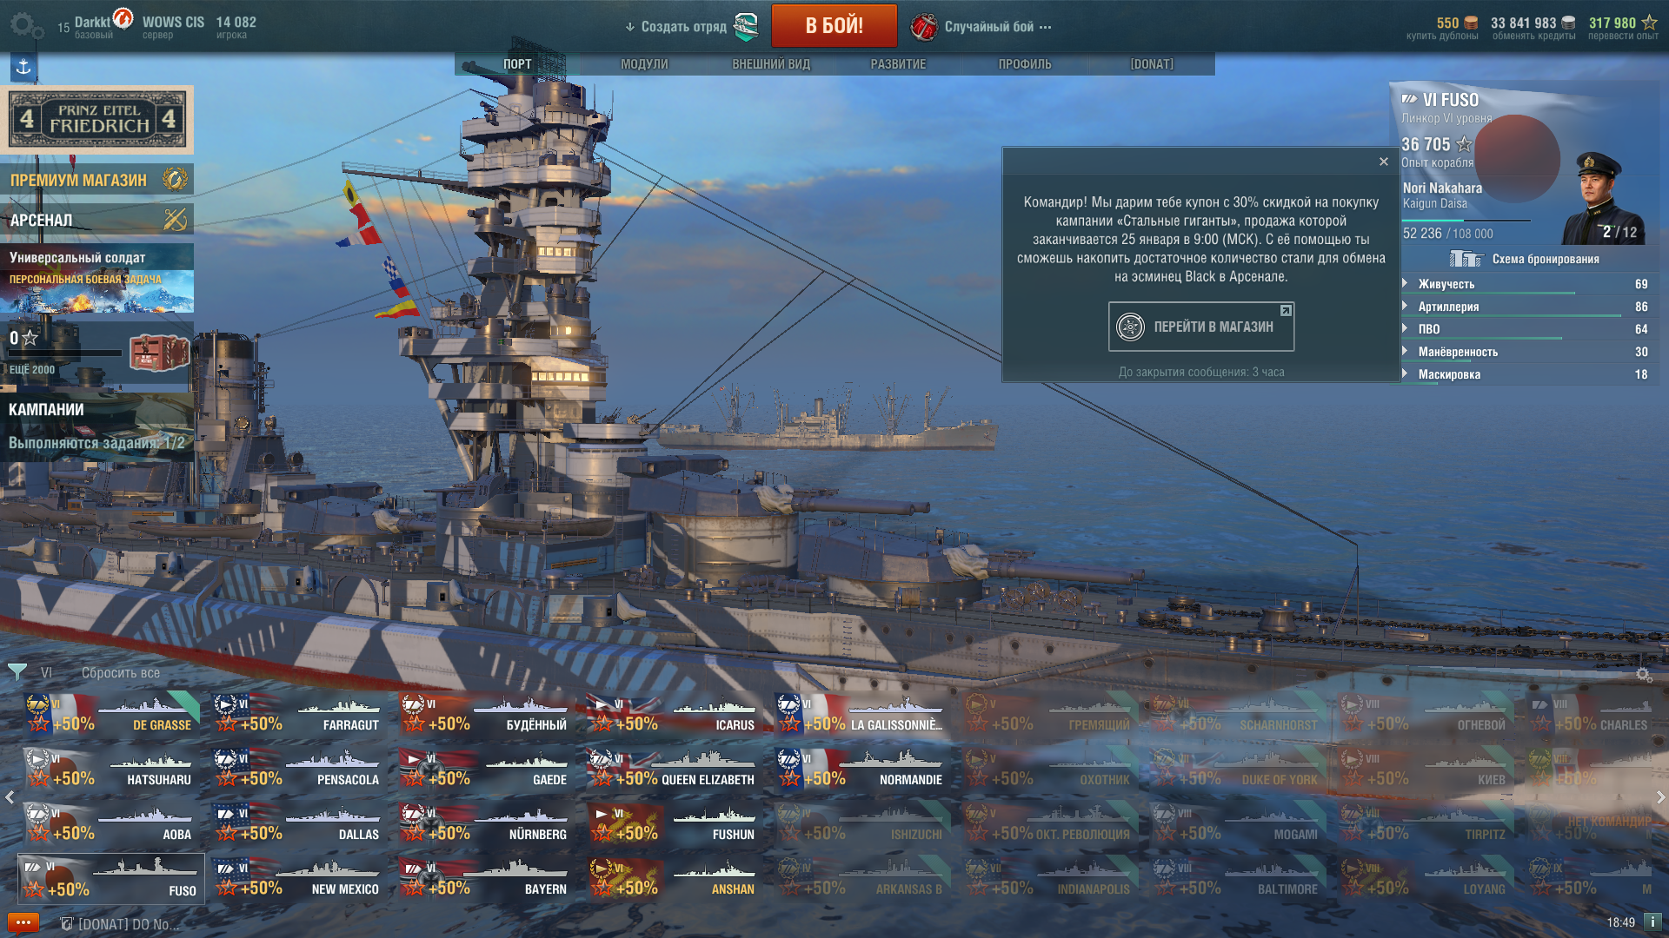The height and width of the screenshot is (938, 1669).
Task: Click the anchor port icon
Action: pos(23,67)
